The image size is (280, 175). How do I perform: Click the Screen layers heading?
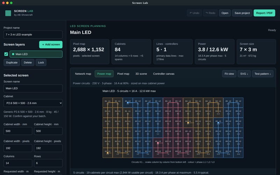point(14,44)
